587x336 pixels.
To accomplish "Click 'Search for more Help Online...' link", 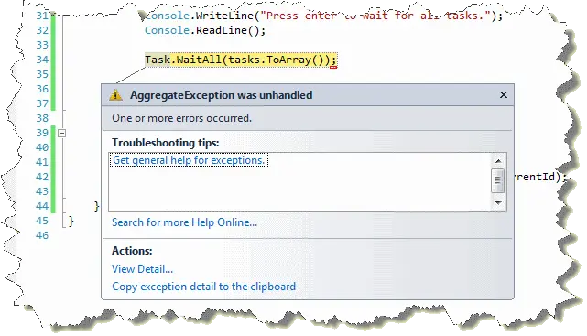I will click(185, 222).
